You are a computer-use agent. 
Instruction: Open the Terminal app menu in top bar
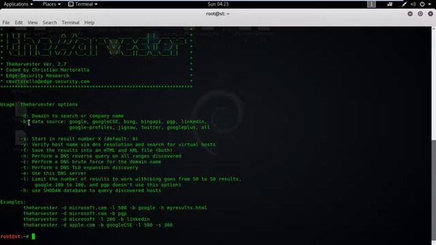pyautogui.click(x=83, y=4)
